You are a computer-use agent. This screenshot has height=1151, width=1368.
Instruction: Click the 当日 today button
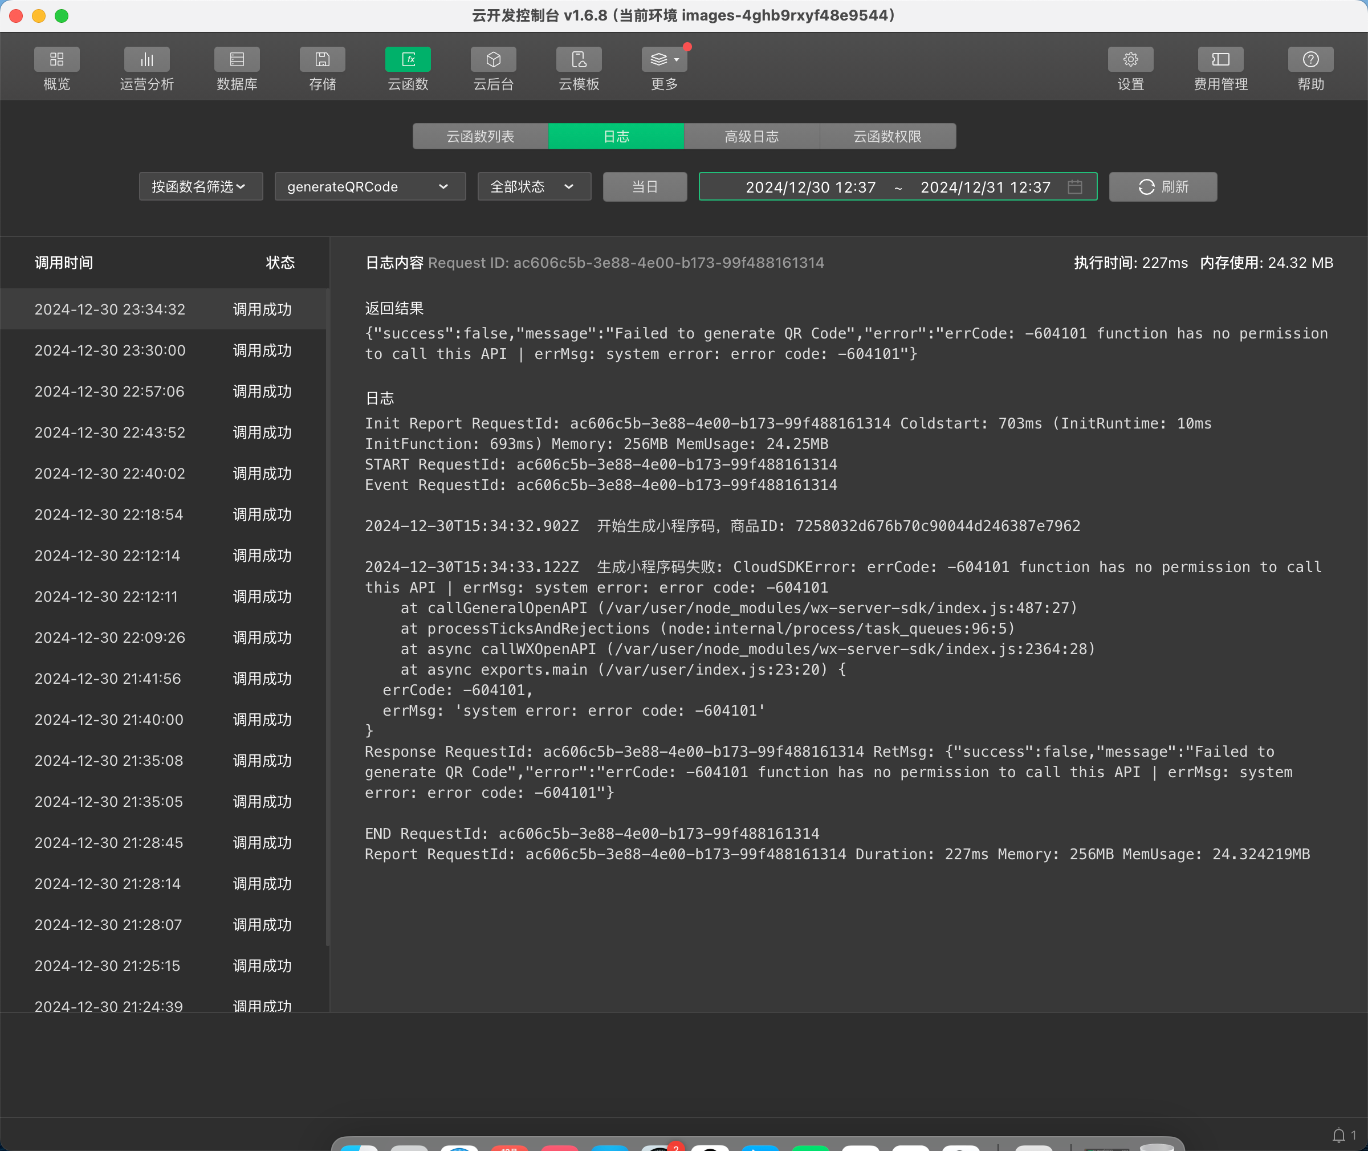click(x=645, y=187)
